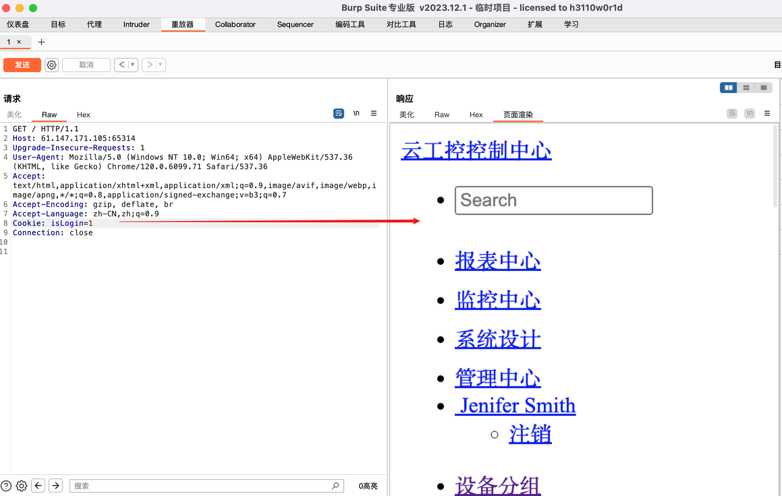Click the previous search result arrow
This screenshot has width=782, height=496.
pyautogui.click(x=38, y=486)
